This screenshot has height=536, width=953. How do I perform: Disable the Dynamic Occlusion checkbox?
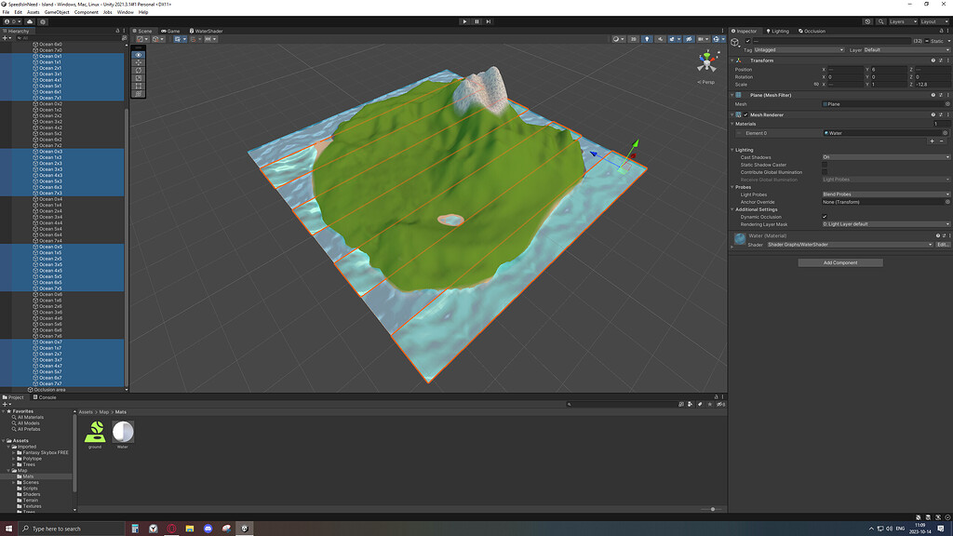click(x=825, y=217)
